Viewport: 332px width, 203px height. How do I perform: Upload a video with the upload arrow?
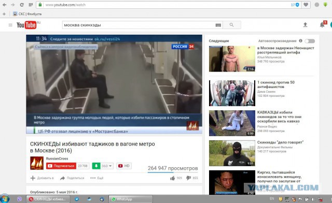click(x=305, y=25)
